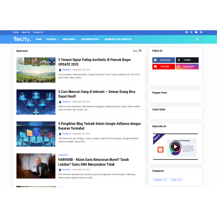Click the play button on Subscribe video
This screenshot has height=217, width=217.
coord(175,147)
